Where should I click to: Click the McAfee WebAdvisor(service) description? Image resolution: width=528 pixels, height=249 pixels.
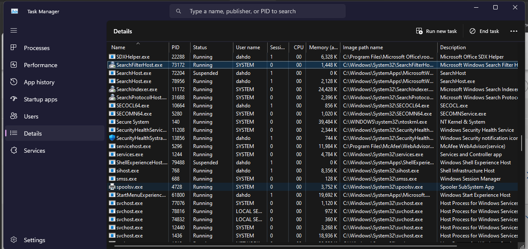point(473,146)
